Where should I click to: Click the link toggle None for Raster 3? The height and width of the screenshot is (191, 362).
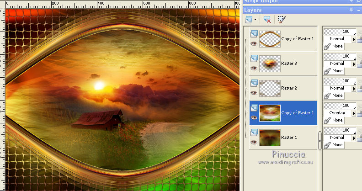tap(334, 71)
